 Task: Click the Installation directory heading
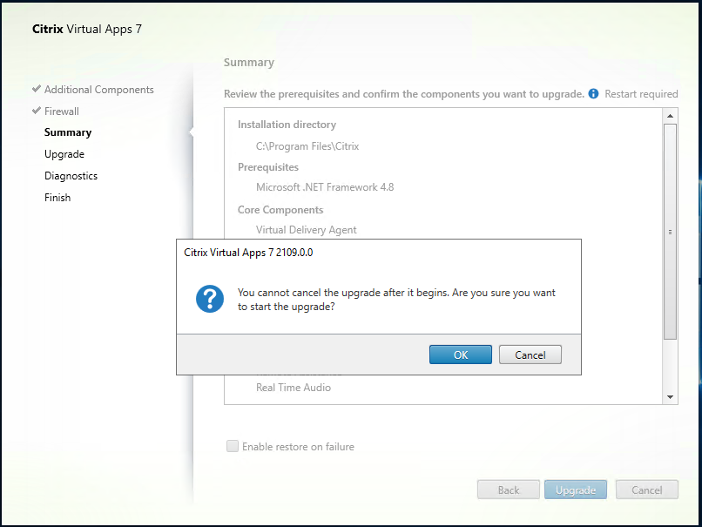(x=287, y=125)
